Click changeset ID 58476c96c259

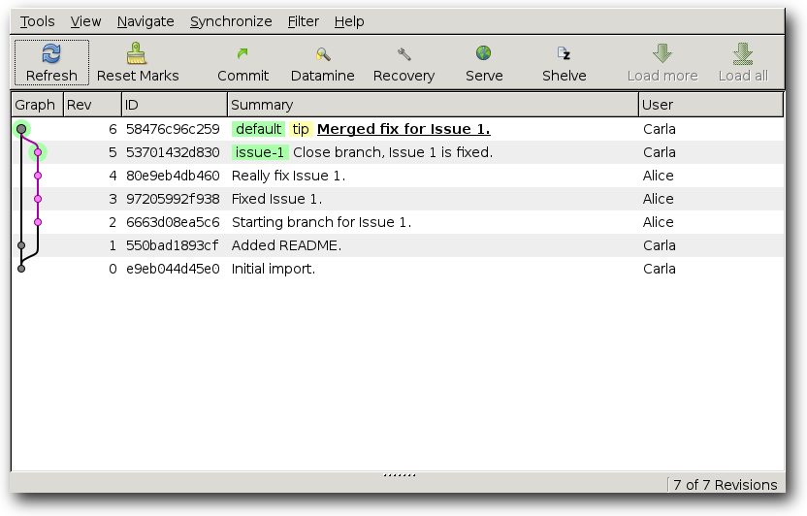coord(173,129)
